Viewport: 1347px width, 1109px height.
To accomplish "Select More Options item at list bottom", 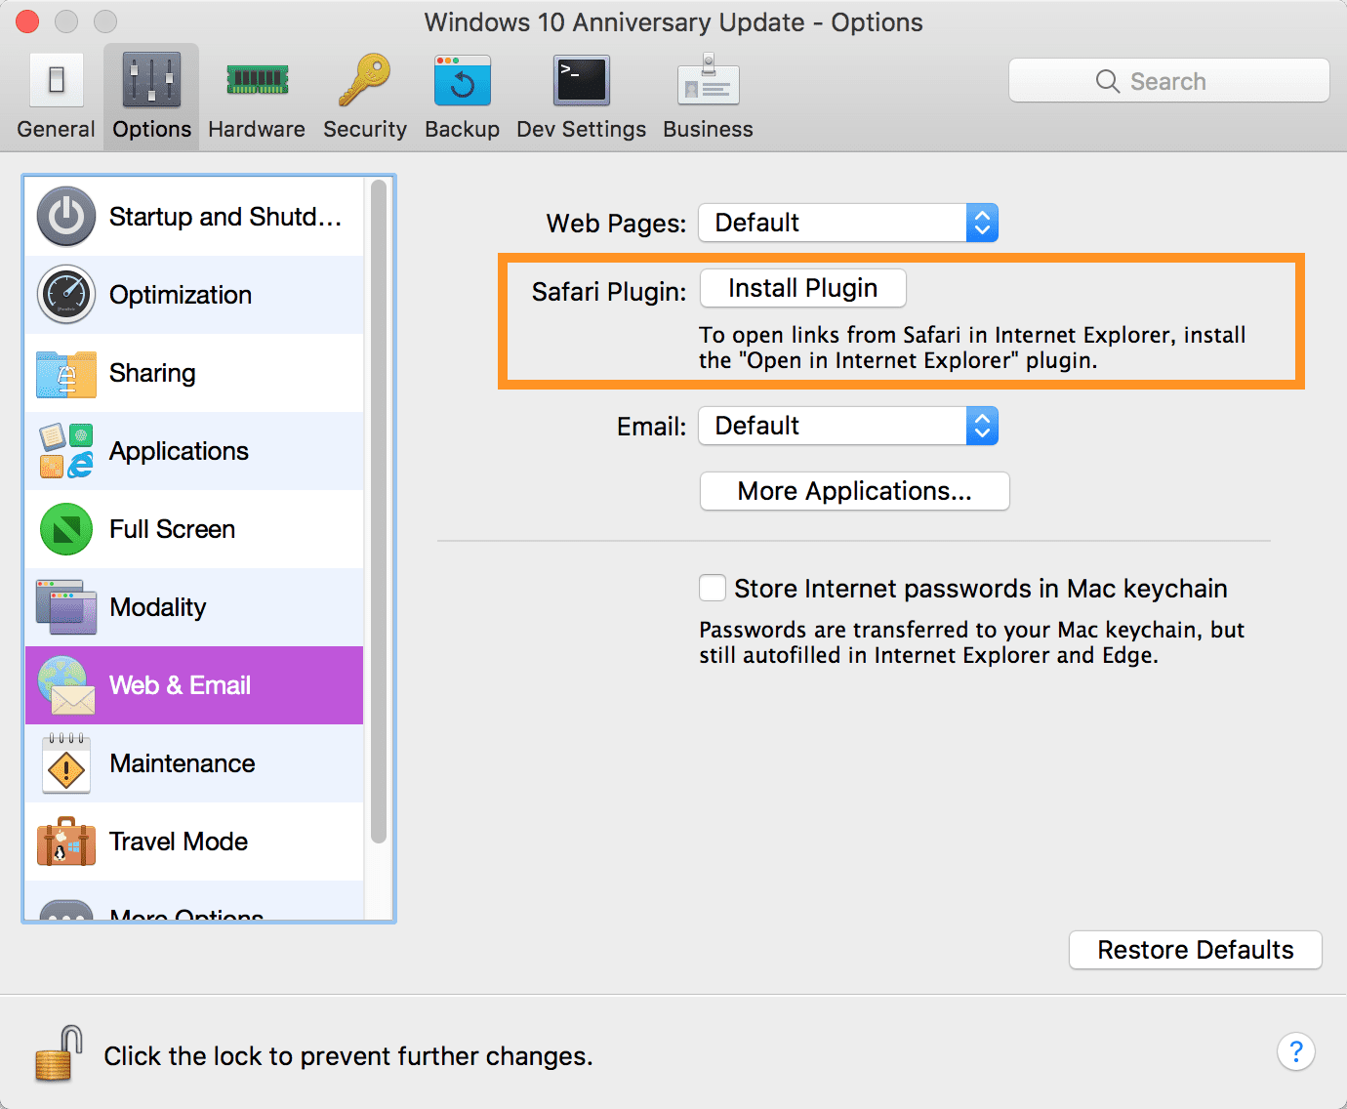I will pyautogui.click(x=194, y=902).
